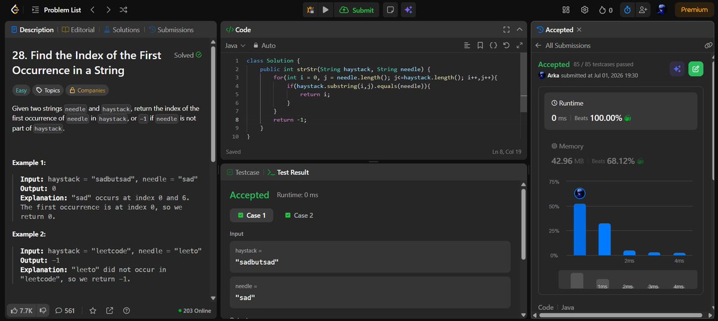Screen dimensions: 718x321
Task: Dislike the problem thumbs down
Action: (x=43, y=310)
